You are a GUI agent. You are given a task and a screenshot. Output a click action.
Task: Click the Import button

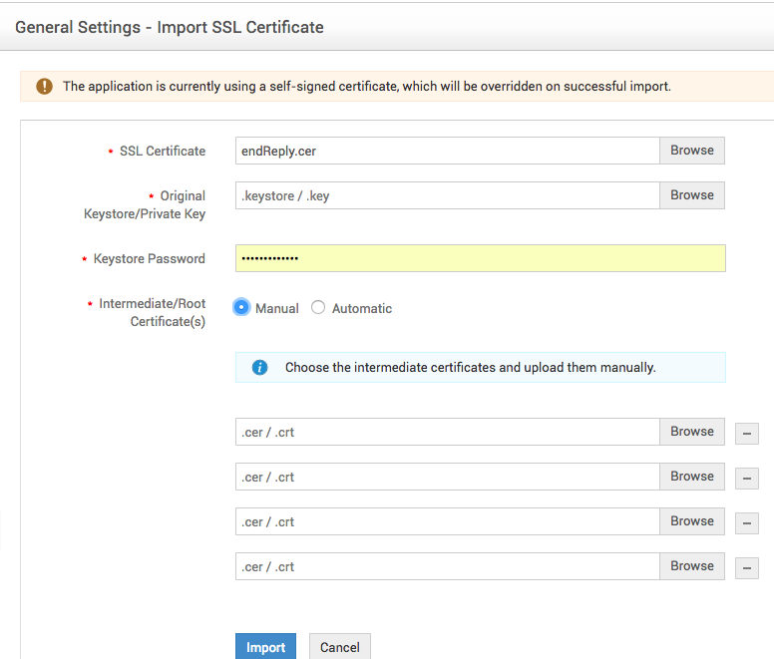(x=265, y=647)
